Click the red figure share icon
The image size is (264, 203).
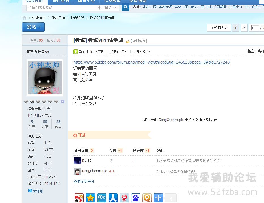(124, 198)
